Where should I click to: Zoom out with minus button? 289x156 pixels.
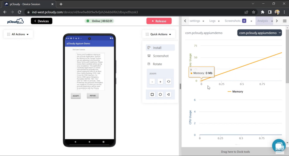[152, 82]
